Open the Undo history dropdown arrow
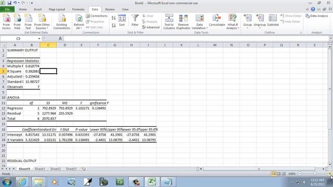Screen dimensions: 333x187 pyautogui.click(x=19, y=3)
